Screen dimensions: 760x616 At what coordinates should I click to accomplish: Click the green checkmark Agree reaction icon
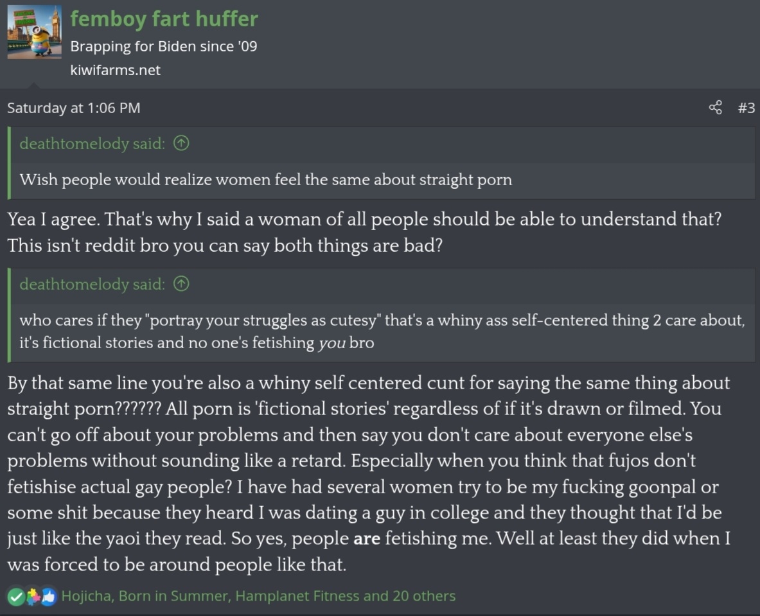click(x=16, y=597)
